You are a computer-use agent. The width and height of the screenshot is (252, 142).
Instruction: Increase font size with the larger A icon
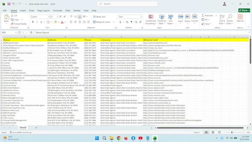tap(60, 17)
